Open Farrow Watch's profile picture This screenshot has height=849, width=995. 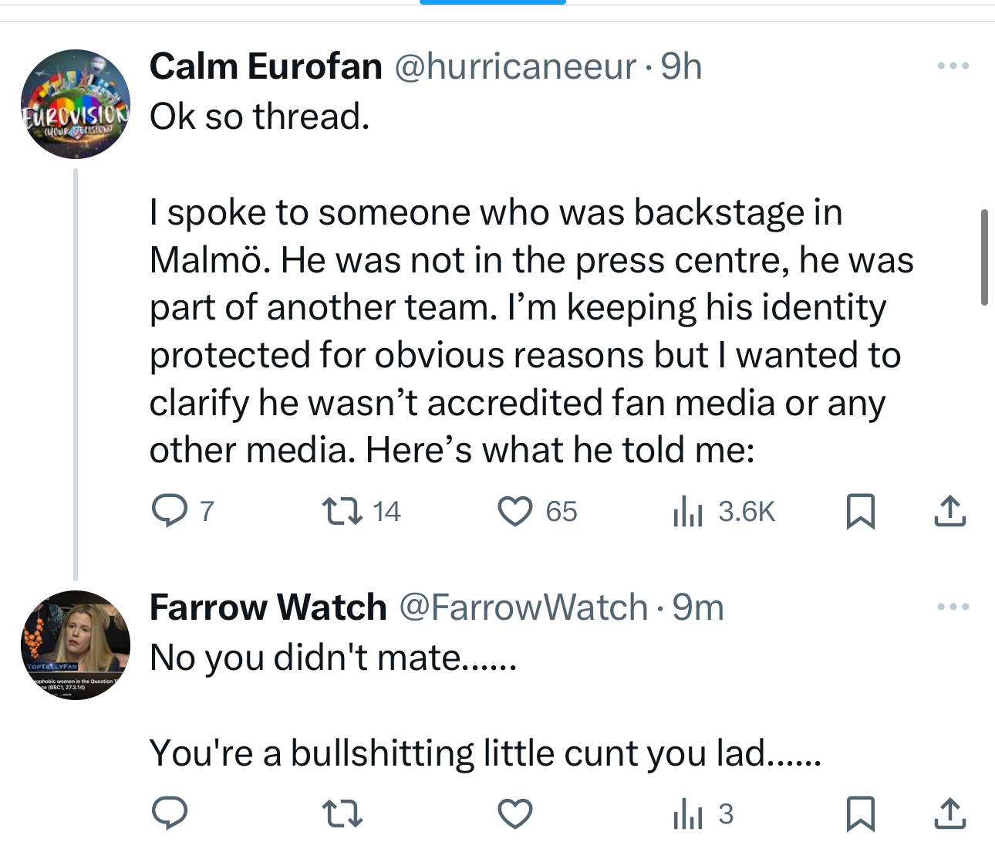75,645
